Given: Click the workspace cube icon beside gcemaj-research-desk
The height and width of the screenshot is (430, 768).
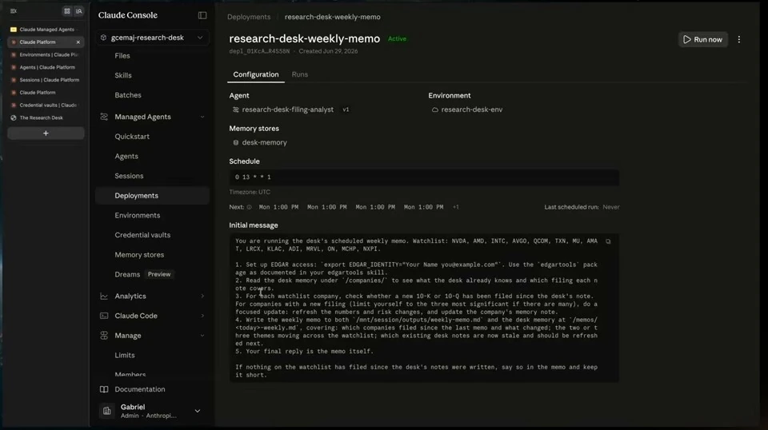Looking at the screenshot, I should [x=103, y=38].
